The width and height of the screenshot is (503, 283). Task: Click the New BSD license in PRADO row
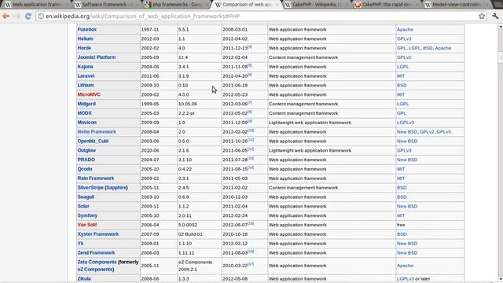pyautogui.click(x=407, y=160)
